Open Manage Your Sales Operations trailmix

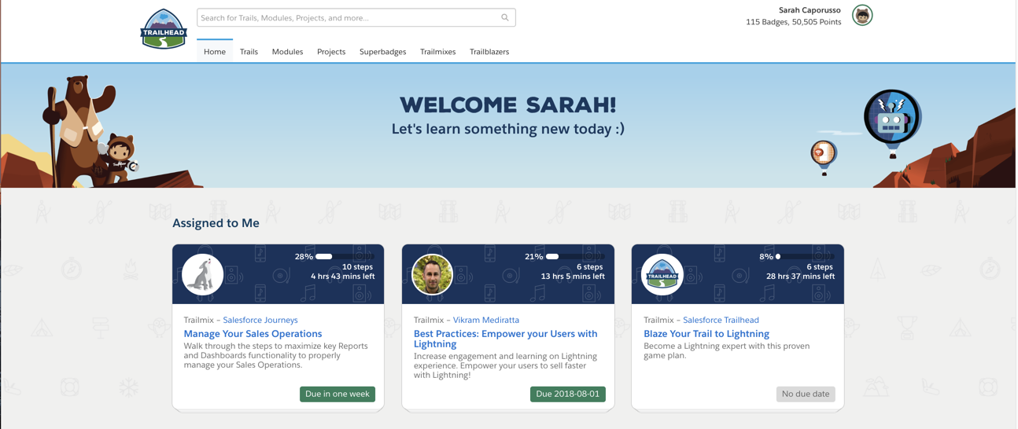(253, 334)
